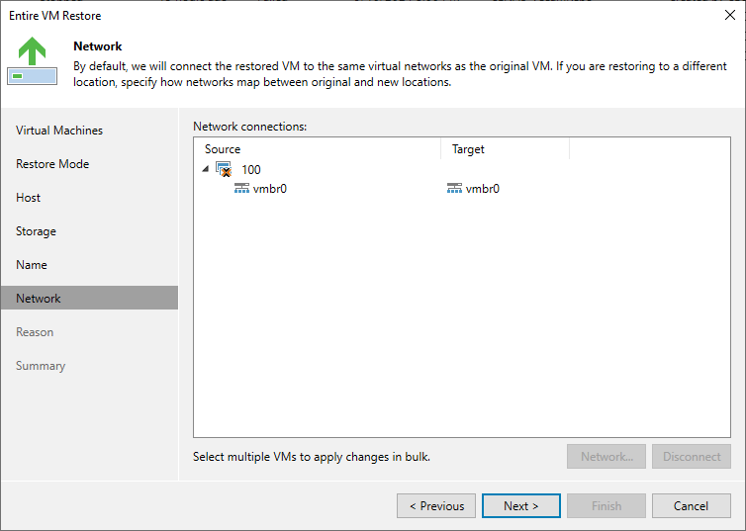Select the 100 VM row
Image resolution: width=746 pixels, height=531 pixels.
461,170
